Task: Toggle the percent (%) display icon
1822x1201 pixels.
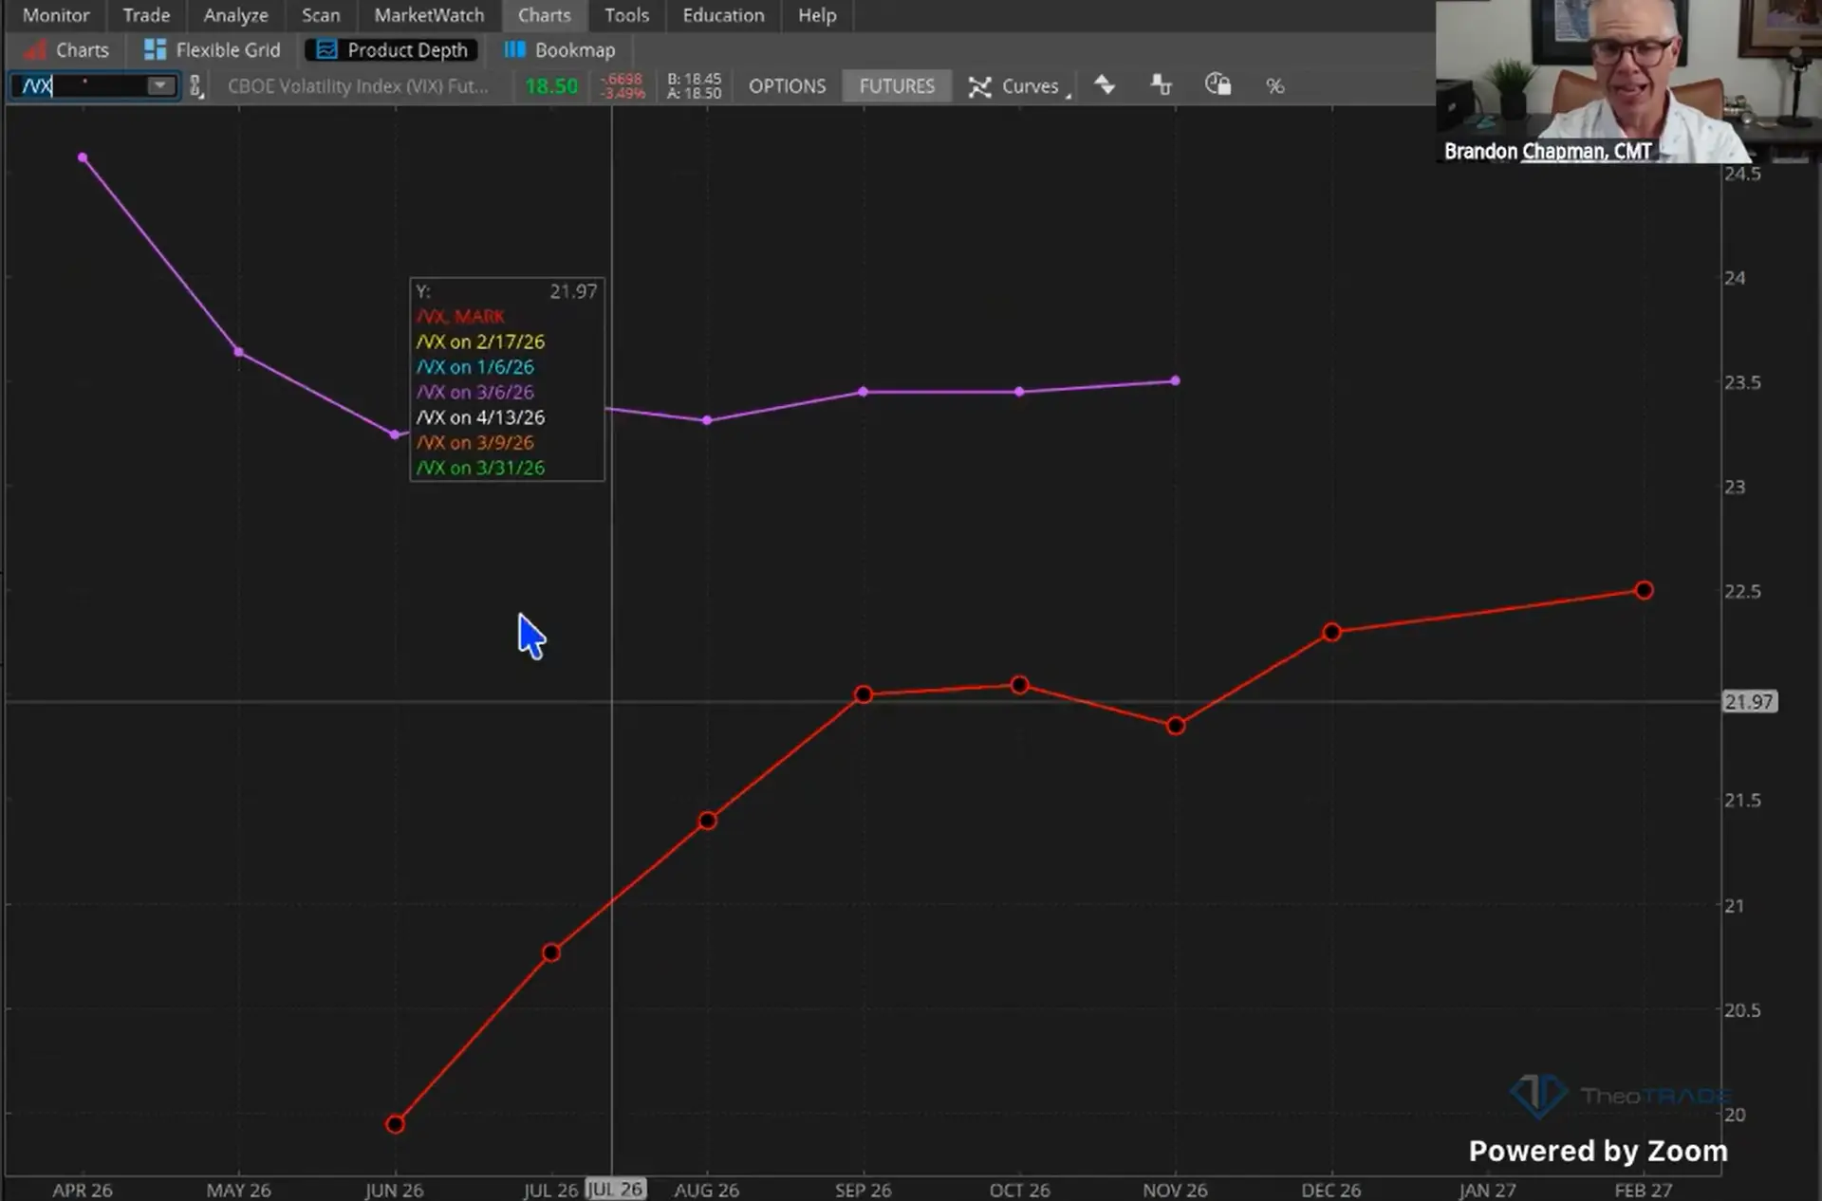Action: 1274,86
